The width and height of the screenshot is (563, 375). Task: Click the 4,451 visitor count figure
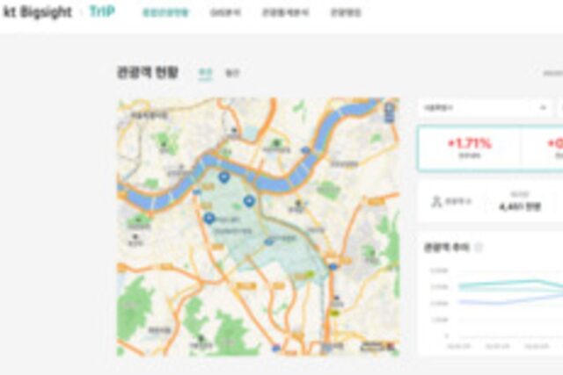(512, 206)
